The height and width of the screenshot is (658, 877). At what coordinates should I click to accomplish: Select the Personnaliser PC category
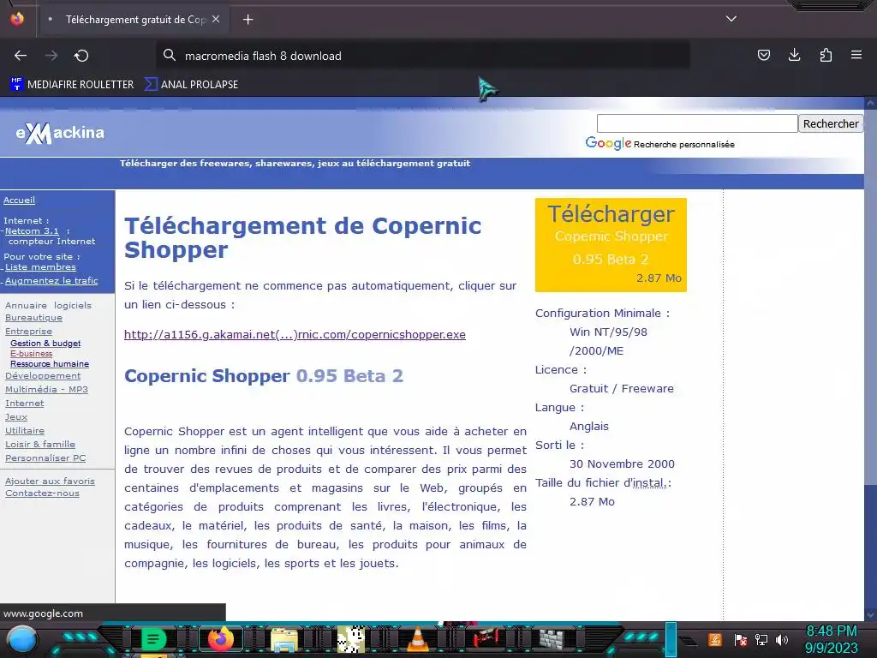(x=45, y=458)
